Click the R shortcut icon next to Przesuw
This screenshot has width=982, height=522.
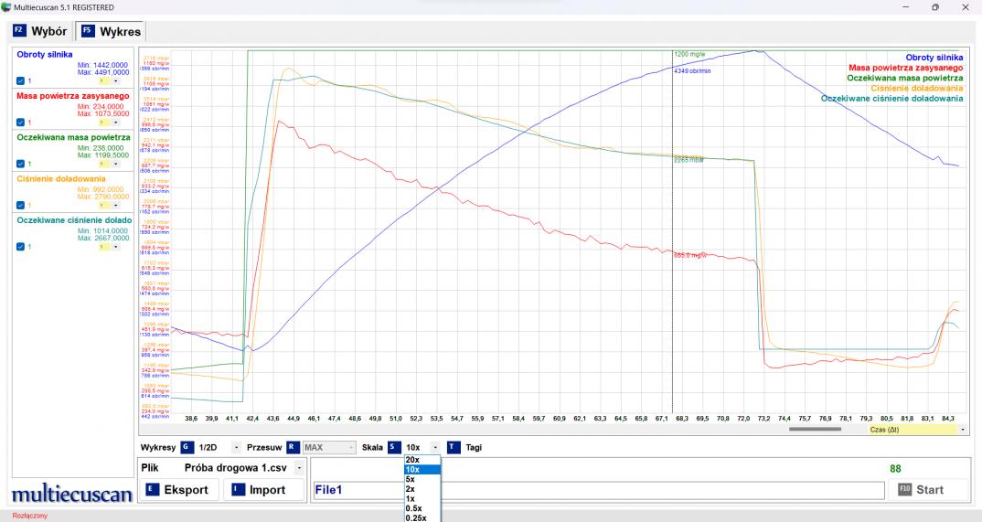tap(293, 447)
